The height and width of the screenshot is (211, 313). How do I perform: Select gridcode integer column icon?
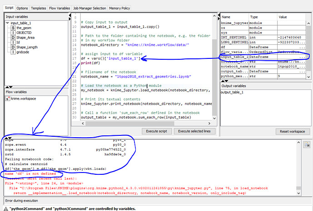tap(13, 52)
